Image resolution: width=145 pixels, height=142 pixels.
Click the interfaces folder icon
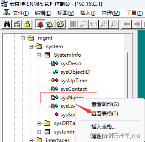coord(39,140)
